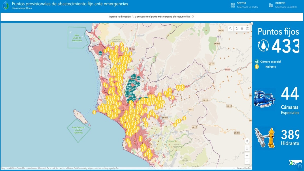Screen dimensions: 304x171
Task: Click the Ingresa tu dirección field
Action: tap(120, 17)
